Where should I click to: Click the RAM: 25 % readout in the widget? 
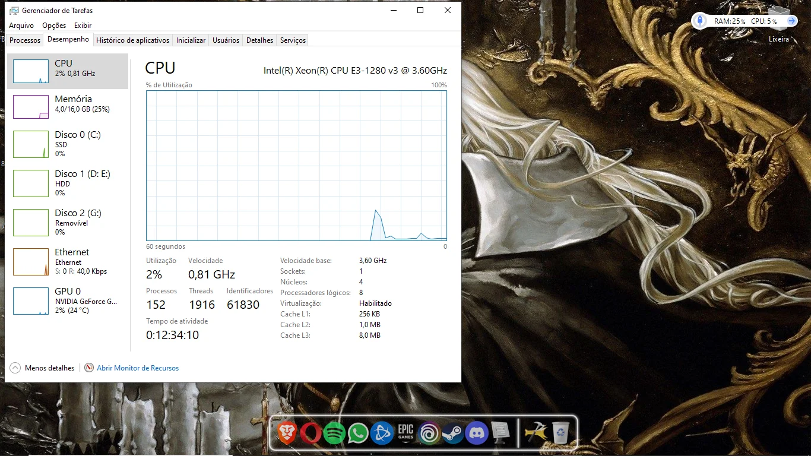pyautogui.click(x=730, y=21)
